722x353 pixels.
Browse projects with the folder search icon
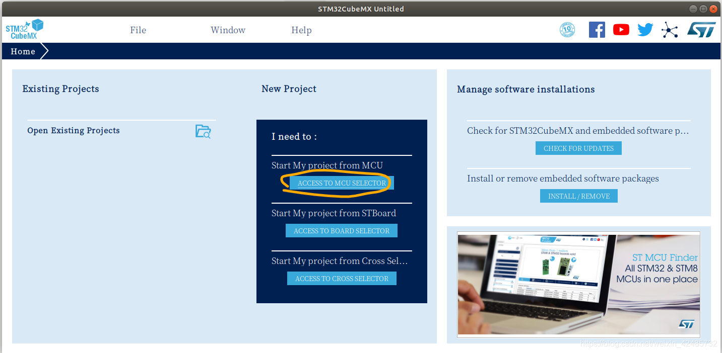203,131
